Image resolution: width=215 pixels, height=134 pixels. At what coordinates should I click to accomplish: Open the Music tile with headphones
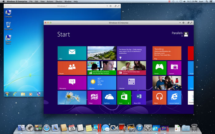click(159, 97)
